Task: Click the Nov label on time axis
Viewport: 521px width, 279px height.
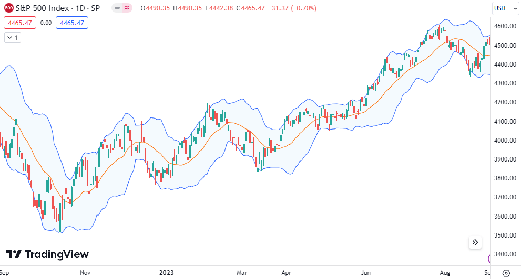Action: pos(85,273)
